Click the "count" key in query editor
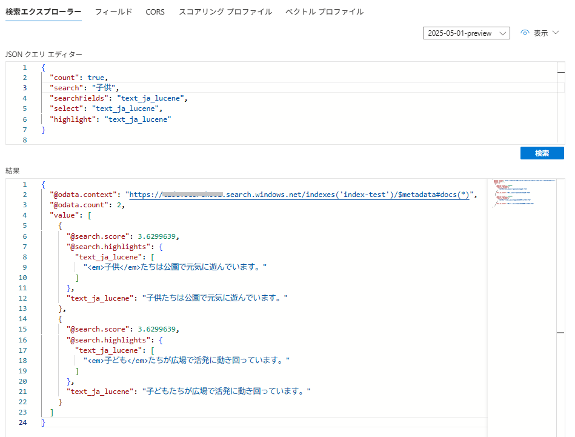This screenshot has height=437, width=575. [64, 78]
